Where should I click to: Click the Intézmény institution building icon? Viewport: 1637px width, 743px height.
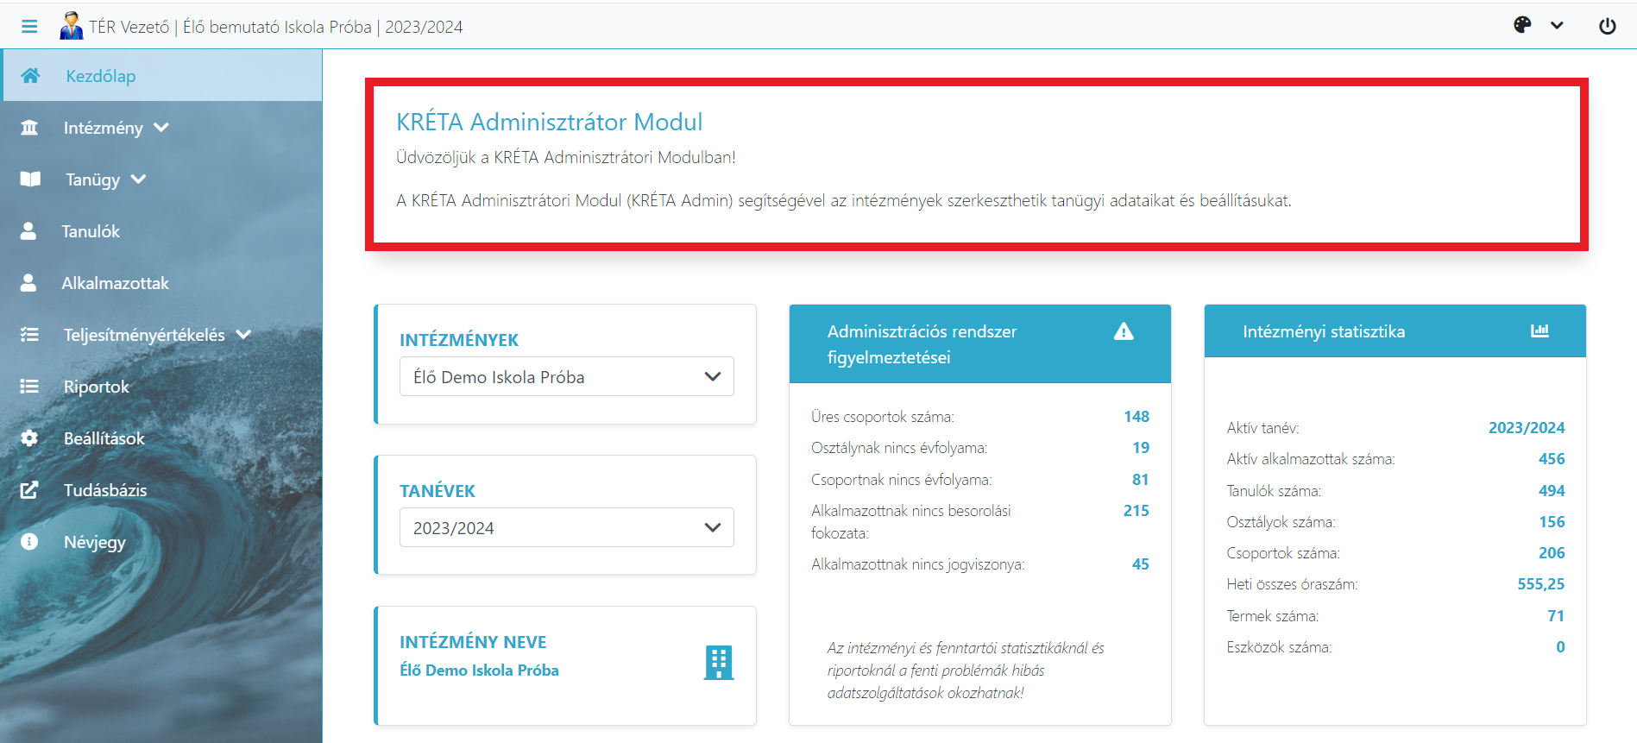click(x=29, y=128)
